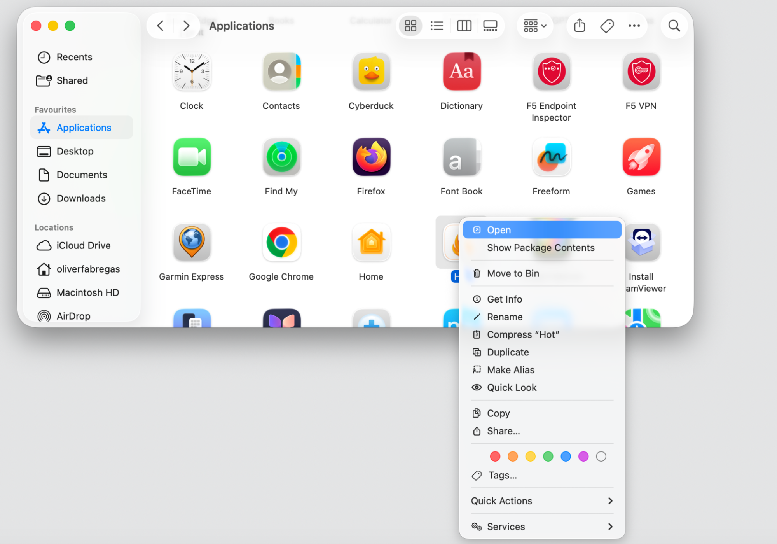Select the Find My app icon
Screen dimensions: 777x544
tap(281, 157)
